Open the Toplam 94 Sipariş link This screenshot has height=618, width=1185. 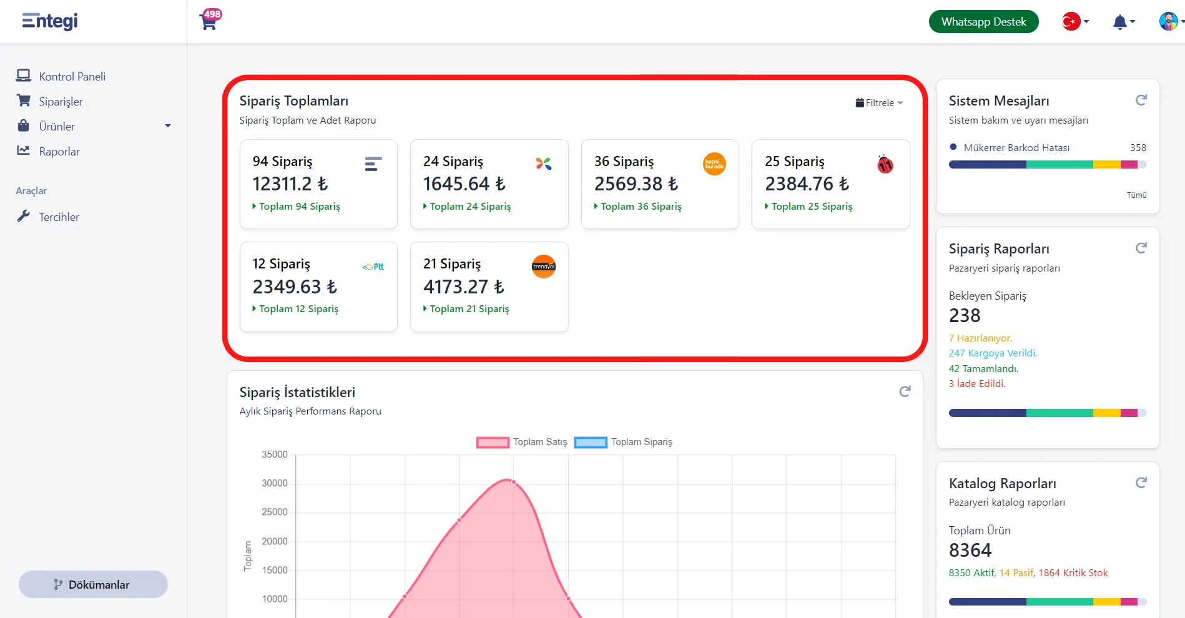tap(296, 207)
